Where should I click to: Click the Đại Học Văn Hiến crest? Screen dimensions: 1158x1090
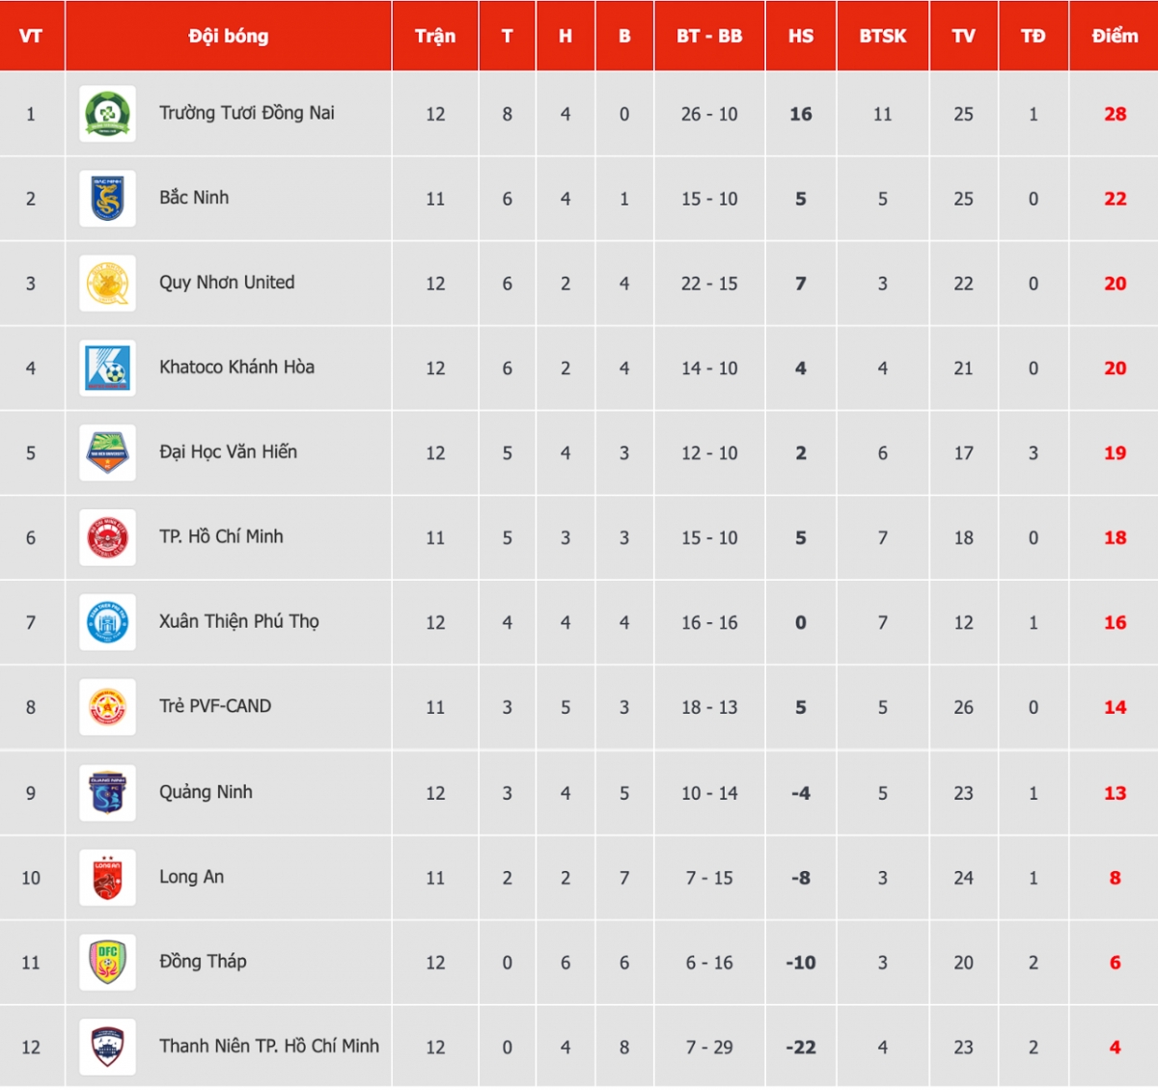tap(107, 453)
